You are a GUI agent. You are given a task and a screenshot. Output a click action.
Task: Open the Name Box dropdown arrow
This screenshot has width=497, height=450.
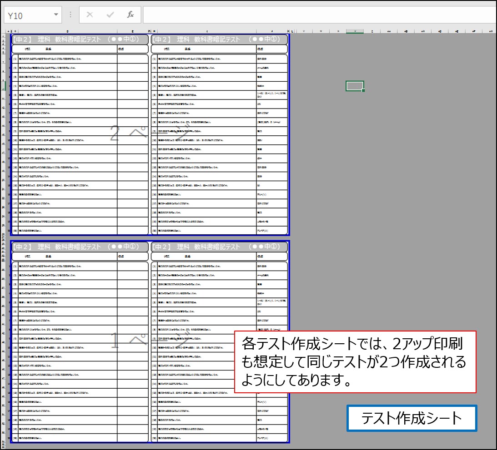coord(56,15)
